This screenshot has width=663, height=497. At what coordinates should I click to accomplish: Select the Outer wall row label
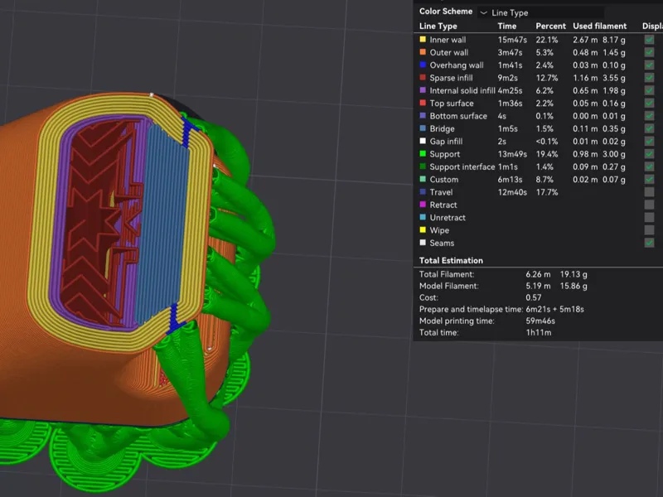tap(449, 52)
